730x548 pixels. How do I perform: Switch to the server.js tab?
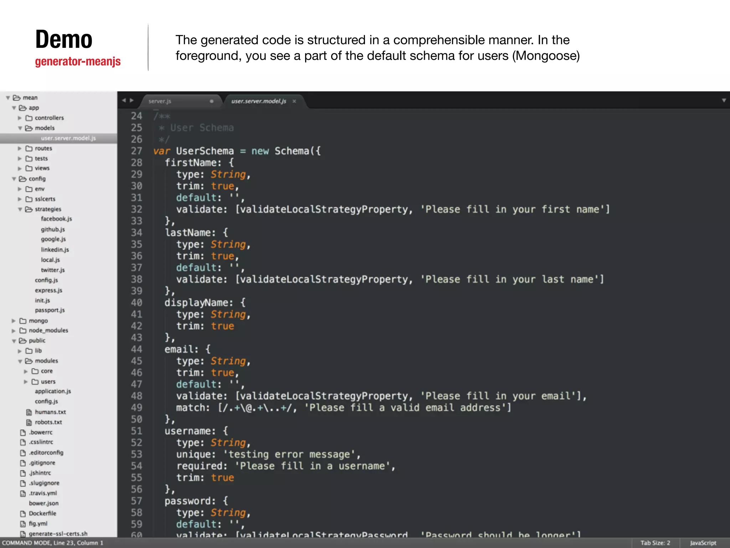[x=160, y=101]
